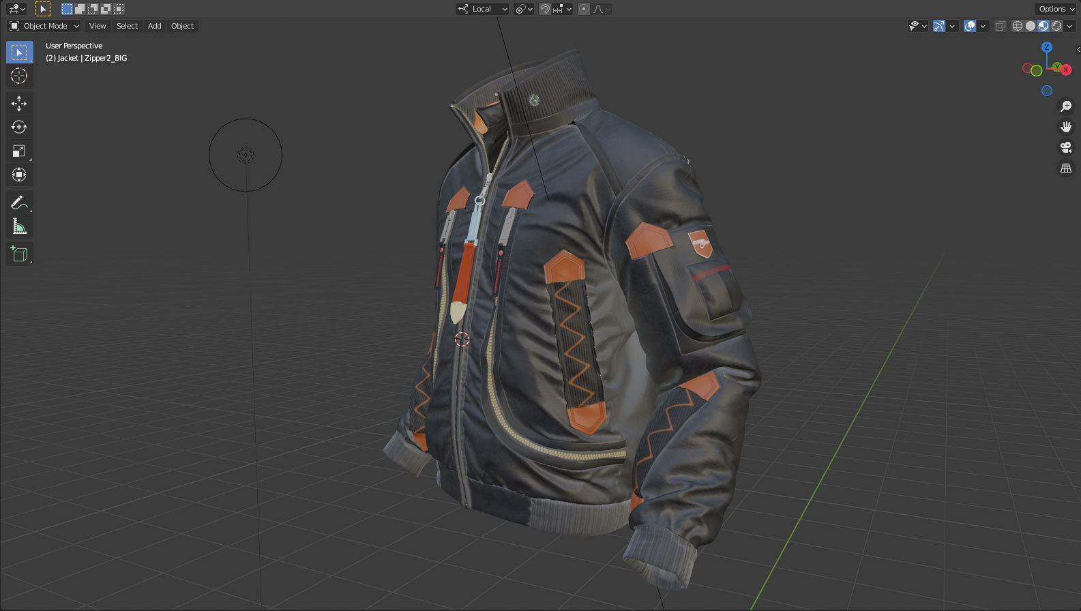Open the editor type menu
The height and width of the screenshot is (611, 1081).
point(16,9)
